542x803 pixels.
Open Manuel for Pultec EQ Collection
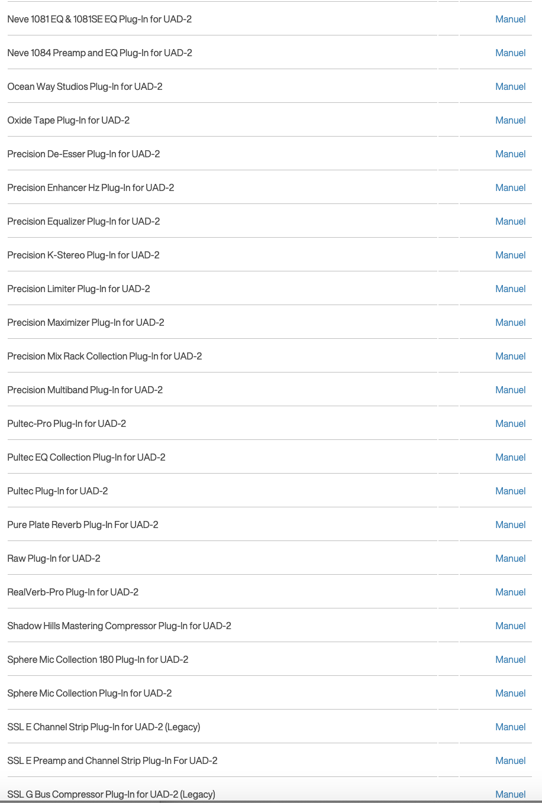(x=510, y=457)
